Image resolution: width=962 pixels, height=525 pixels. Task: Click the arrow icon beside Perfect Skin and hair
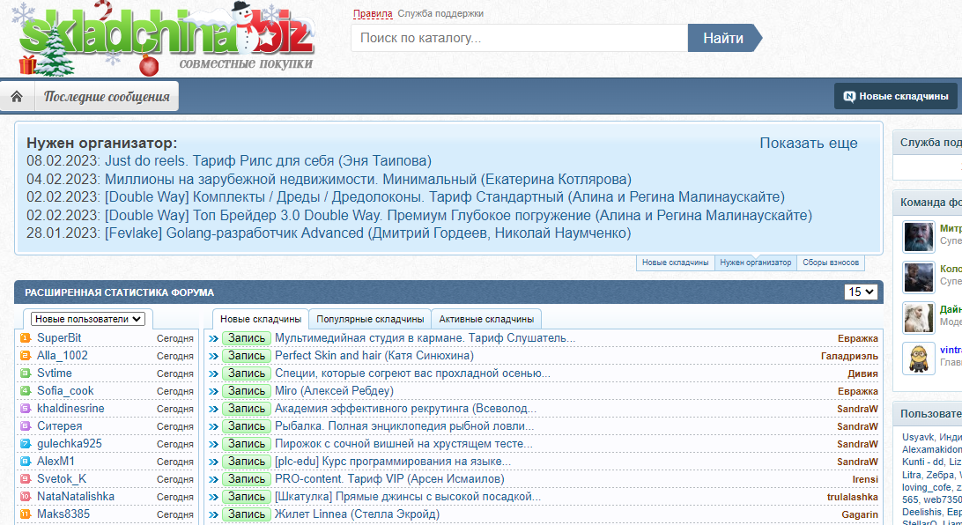[213, 356]
